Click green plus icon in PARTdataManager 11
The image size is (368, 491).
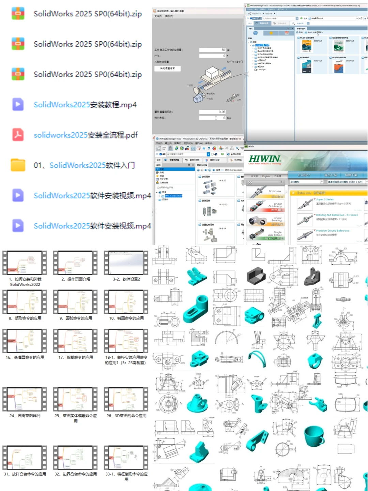point(302,18)
